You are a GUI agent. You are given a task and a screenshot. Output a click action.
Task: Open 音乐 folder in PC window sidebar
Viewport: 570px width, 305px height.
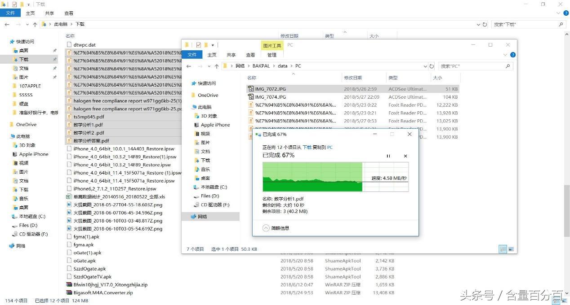[x=205, y=169]
